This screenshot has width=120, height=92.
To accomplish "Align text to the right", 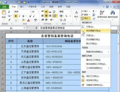I will [x=50, y=16].
